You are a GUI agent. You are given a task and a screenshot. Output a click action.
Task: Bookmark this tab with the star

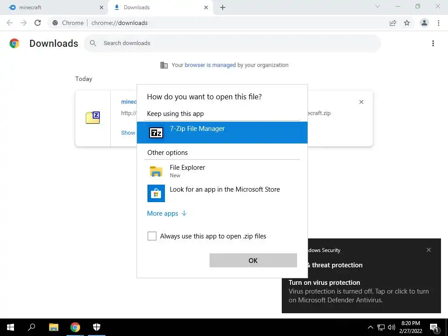pyautogui.click(x=407, y=23)
